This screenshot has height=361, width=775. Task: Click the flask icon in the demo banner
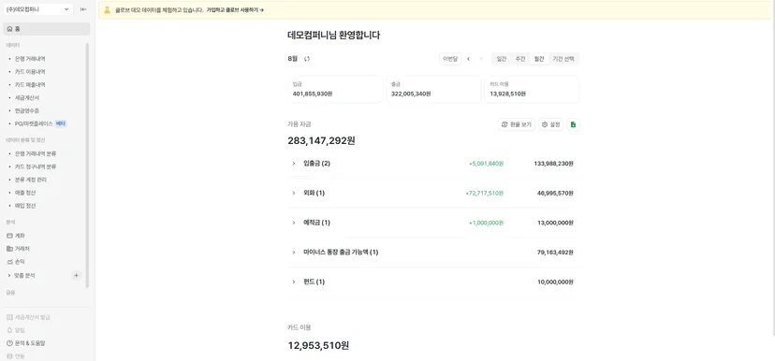pyautogui.click(x=108, y=9)
